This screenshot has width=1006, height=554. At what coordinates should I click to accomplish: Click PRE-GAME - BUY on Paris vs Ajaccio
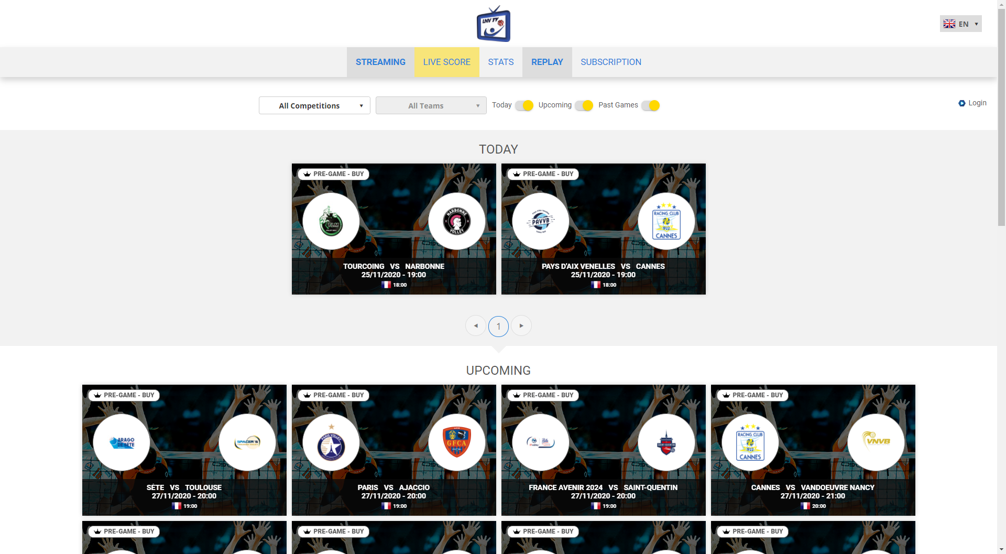(x=334, y=395)
